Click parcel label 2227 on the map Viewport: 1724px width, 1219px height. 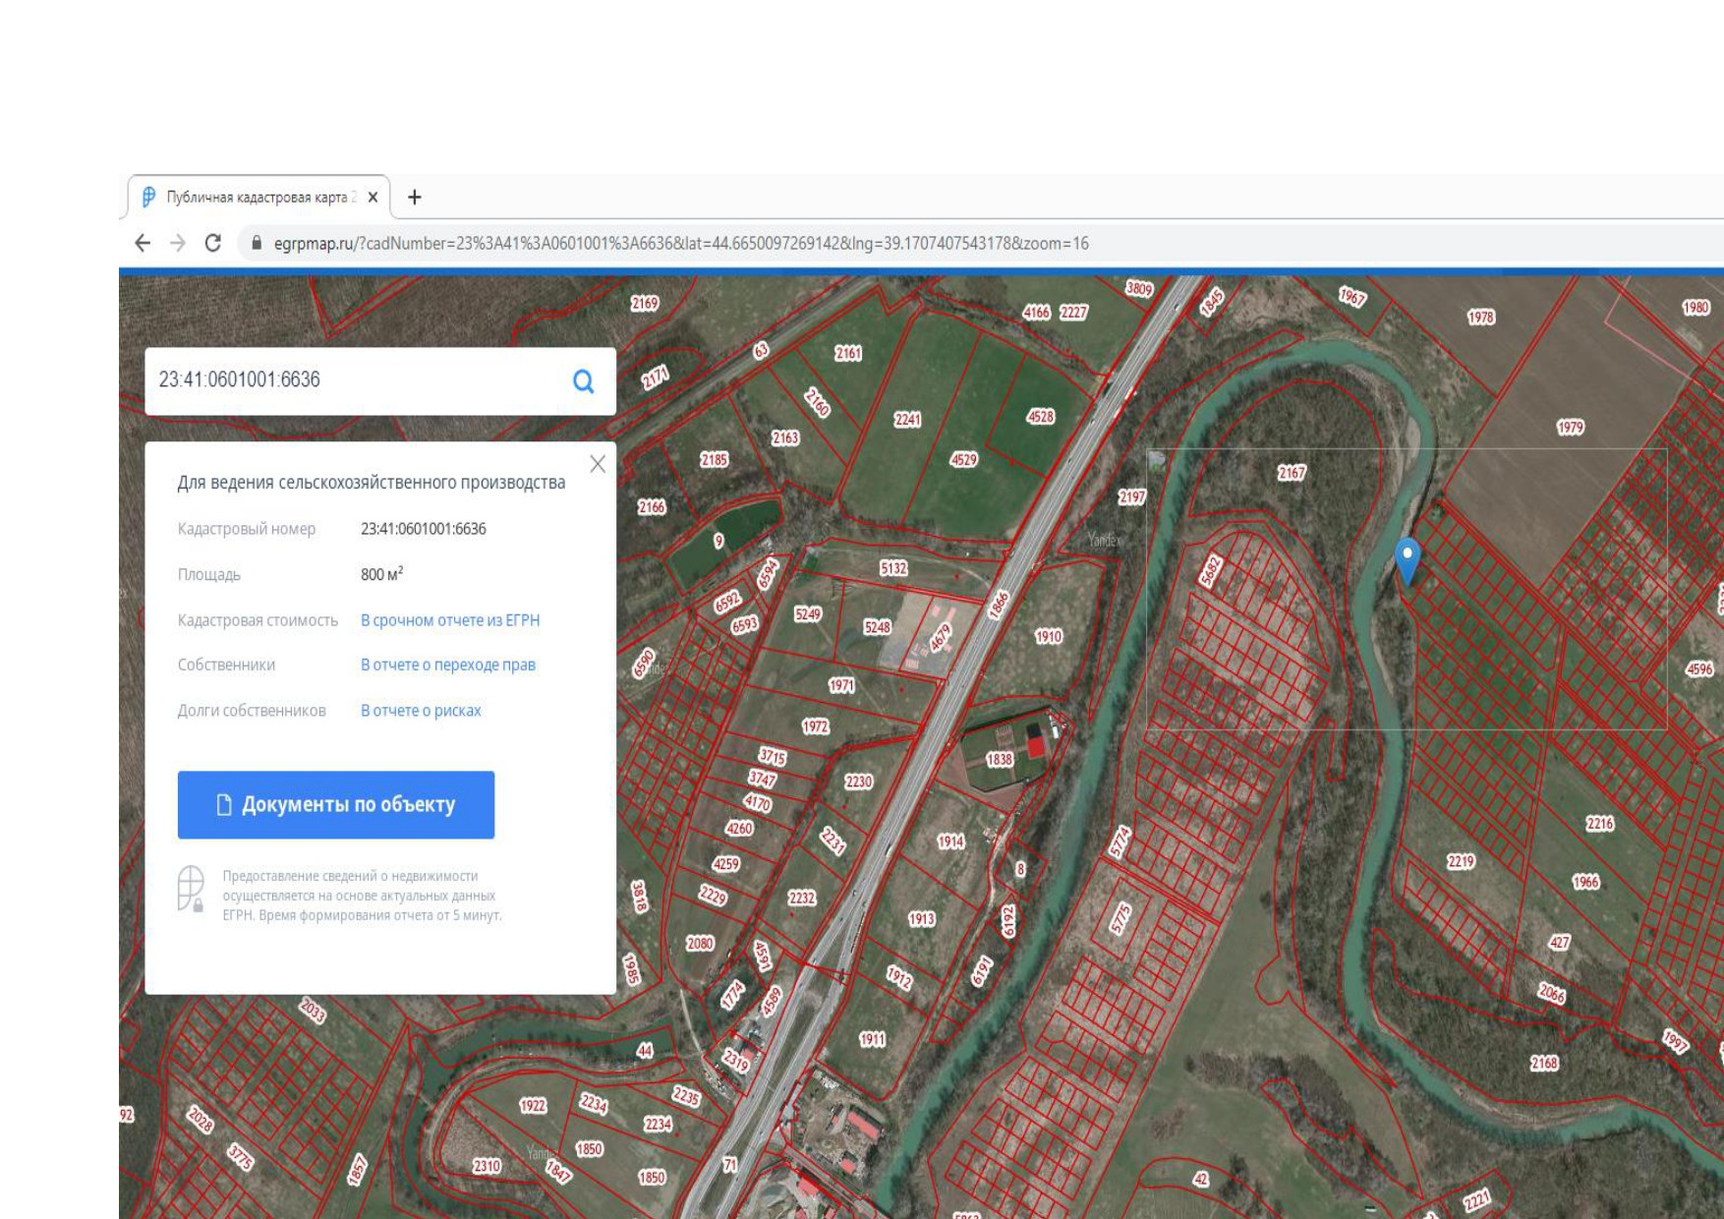(x=1073, y=313)
